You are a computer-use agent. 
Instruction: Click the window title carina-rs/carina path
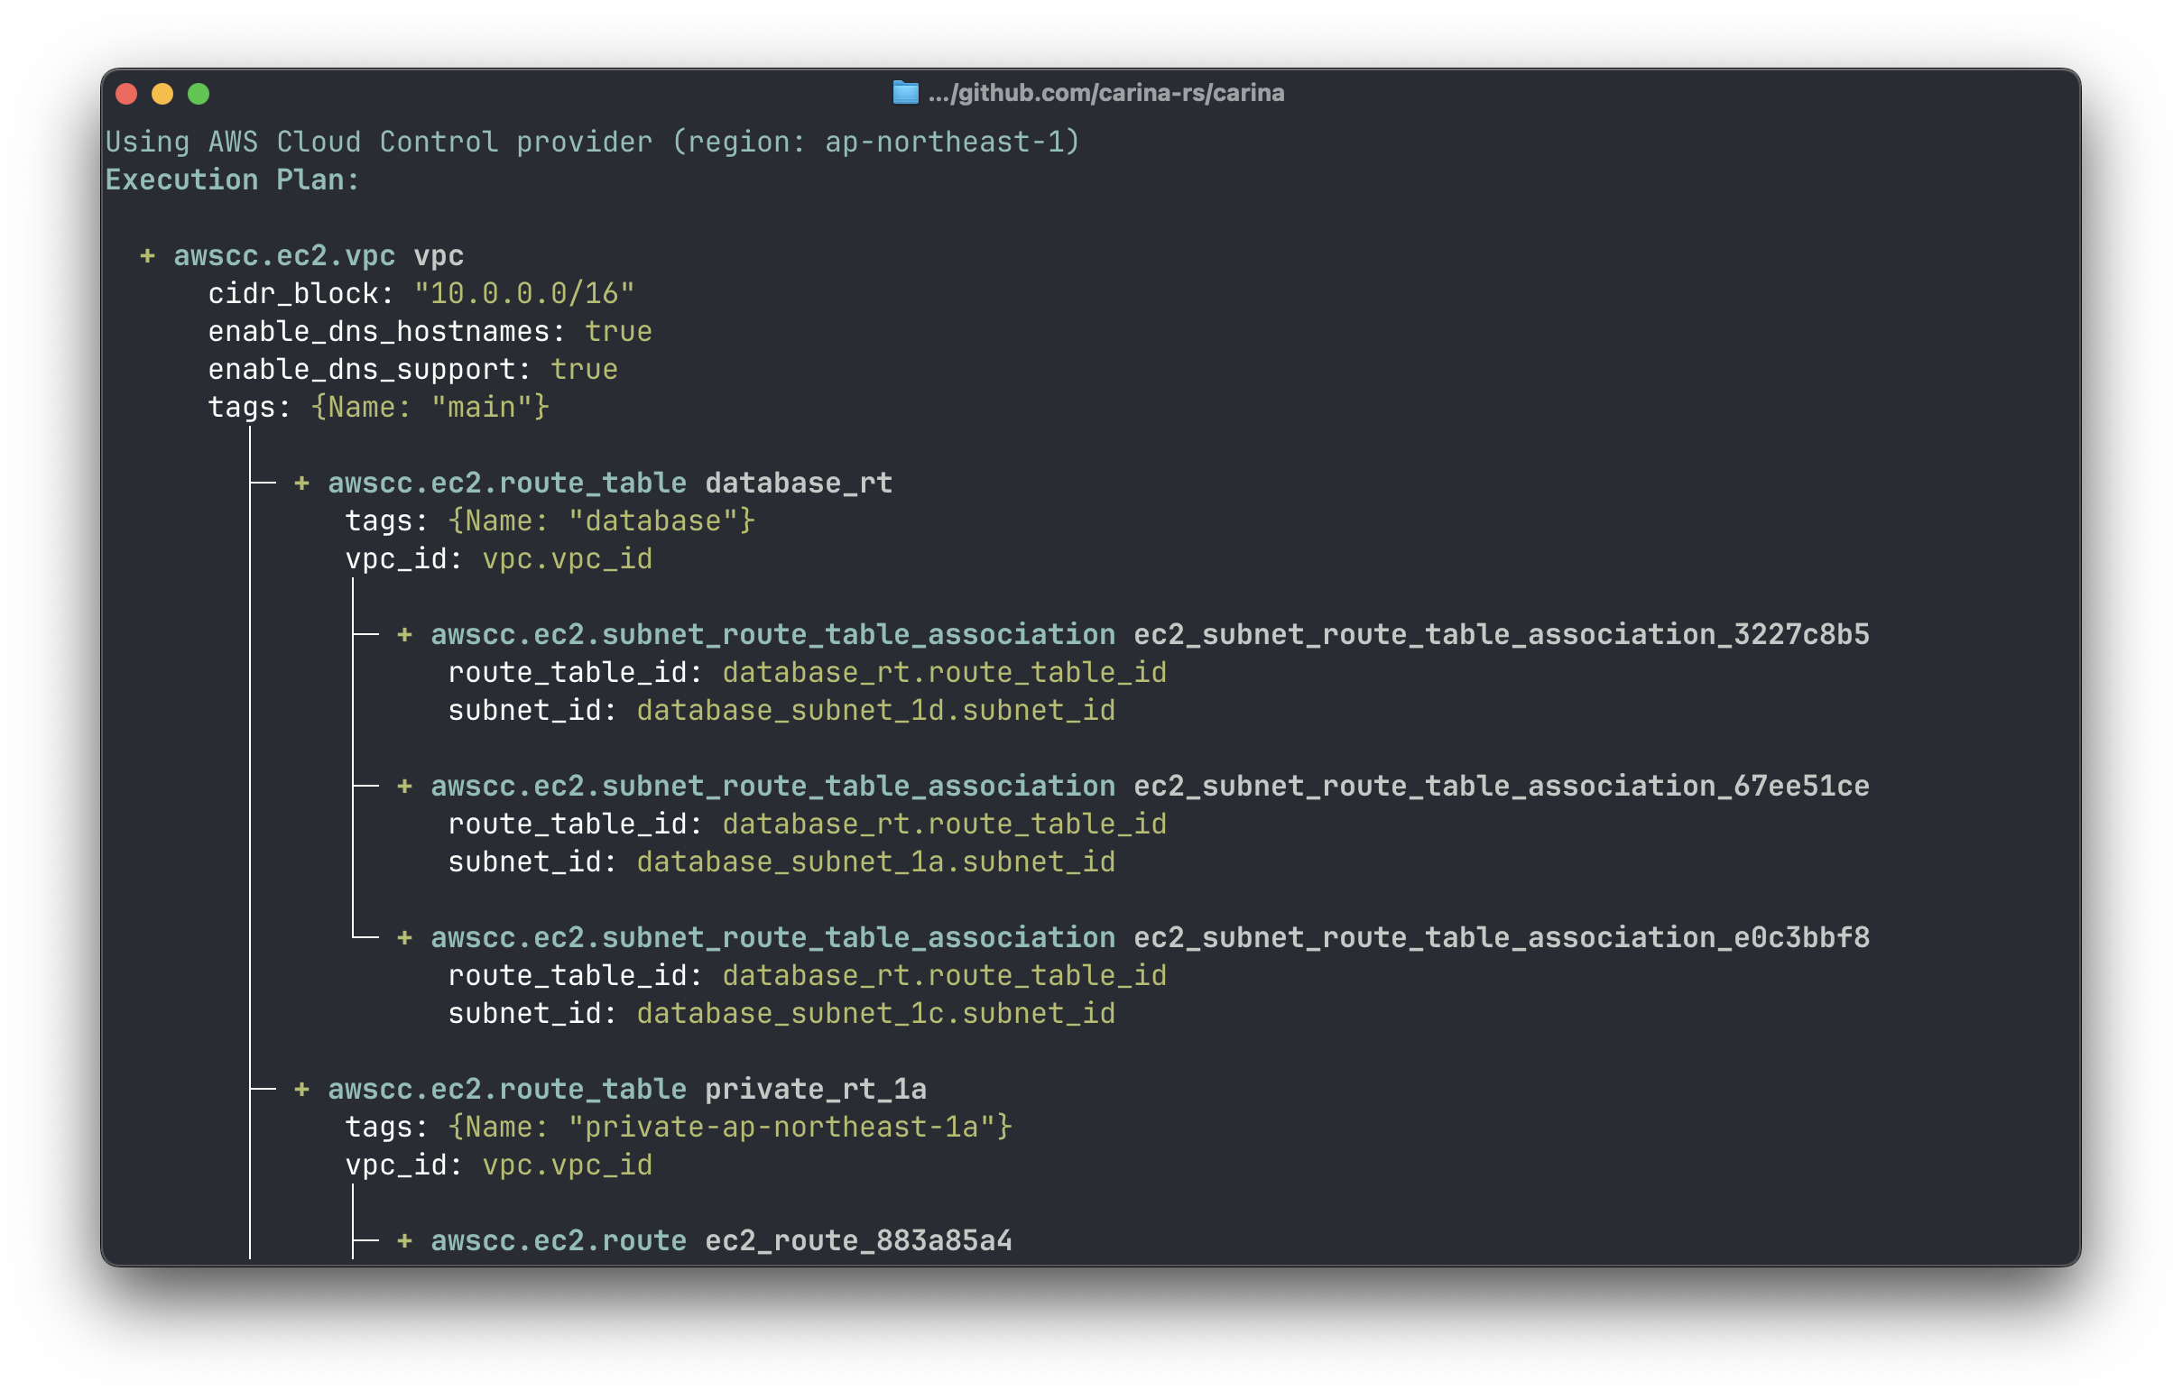click(x=1105, y=93)
